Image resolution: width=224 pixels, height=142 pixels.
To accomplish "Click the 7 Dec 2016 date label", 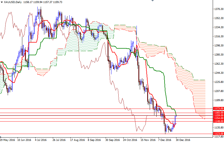I will pyautogui.click(x=165, y=140).
